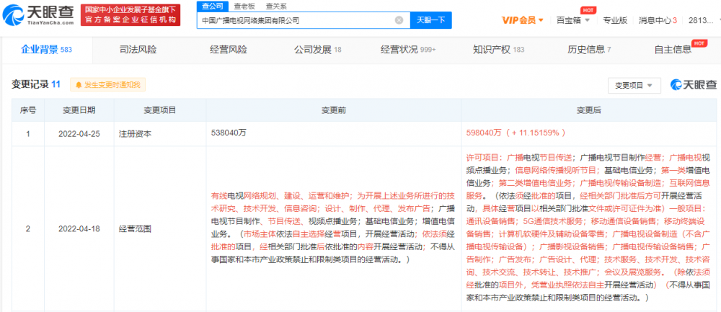Click the HOT badge above 百宝箱
721x312 pixels.
586,10
